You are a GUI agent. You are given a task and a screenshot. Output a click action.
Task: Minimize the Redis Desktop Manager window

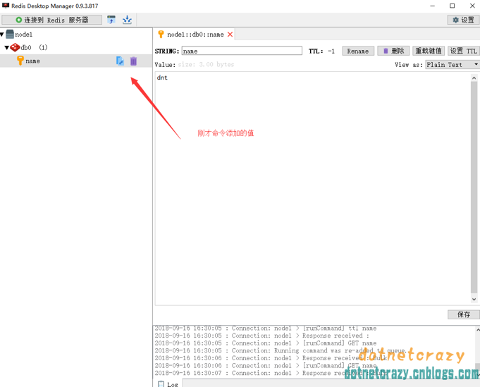pyautogui.click(x=432, y=6)
